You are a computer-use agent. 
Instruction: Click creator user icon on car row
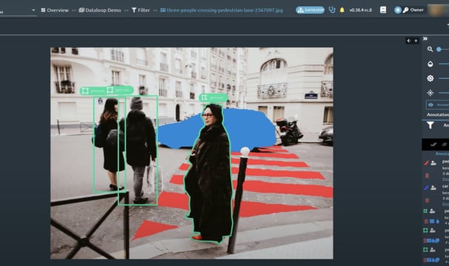(x=433, y=188)
